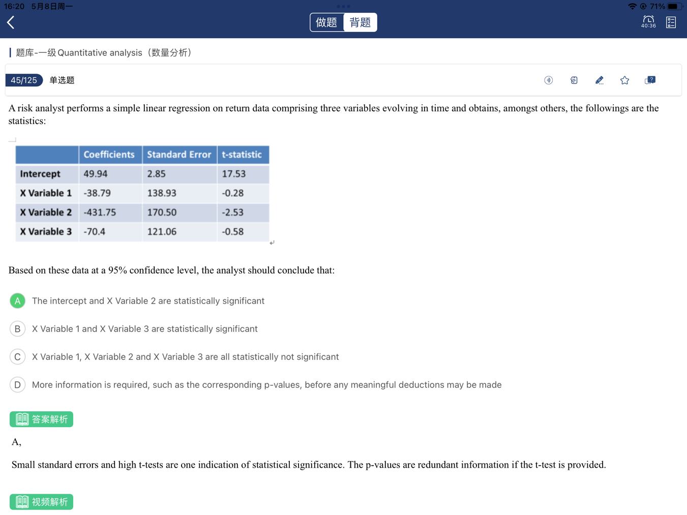687x515 pixels.
Task: Switch to the 做题 tab
Action: point(326,22)
